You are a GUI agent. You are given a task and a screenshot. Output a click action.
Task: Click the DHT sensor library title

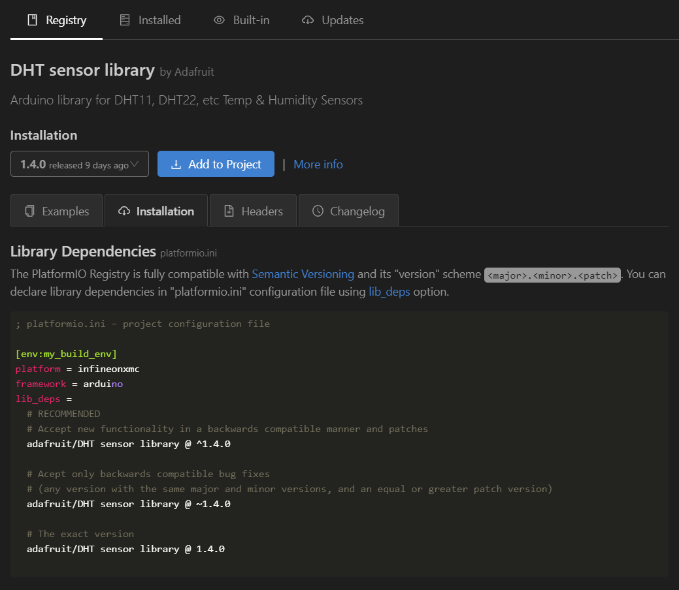point(82,70)
